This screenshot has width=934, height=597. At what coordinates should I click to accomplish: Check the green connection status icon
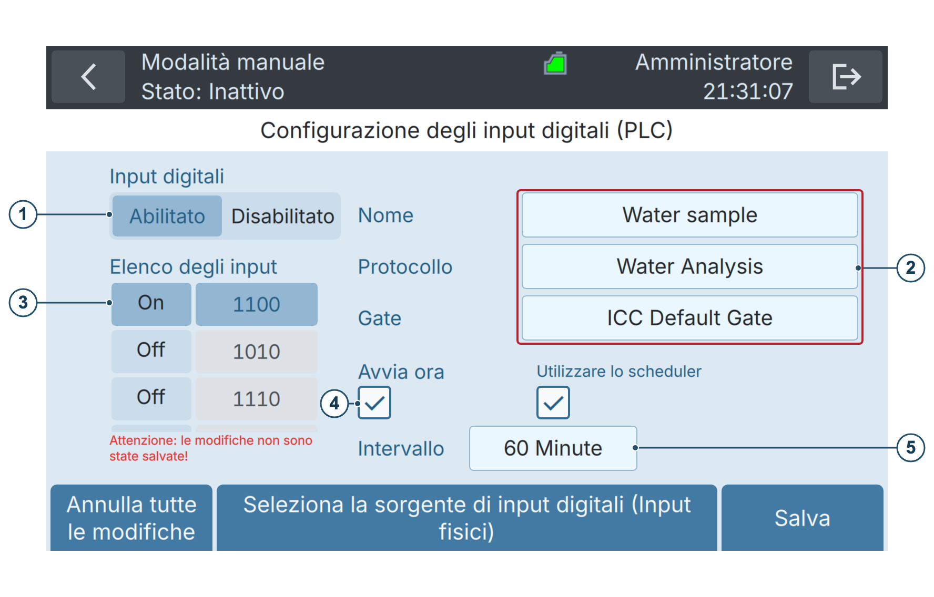[x=555, y=64]
